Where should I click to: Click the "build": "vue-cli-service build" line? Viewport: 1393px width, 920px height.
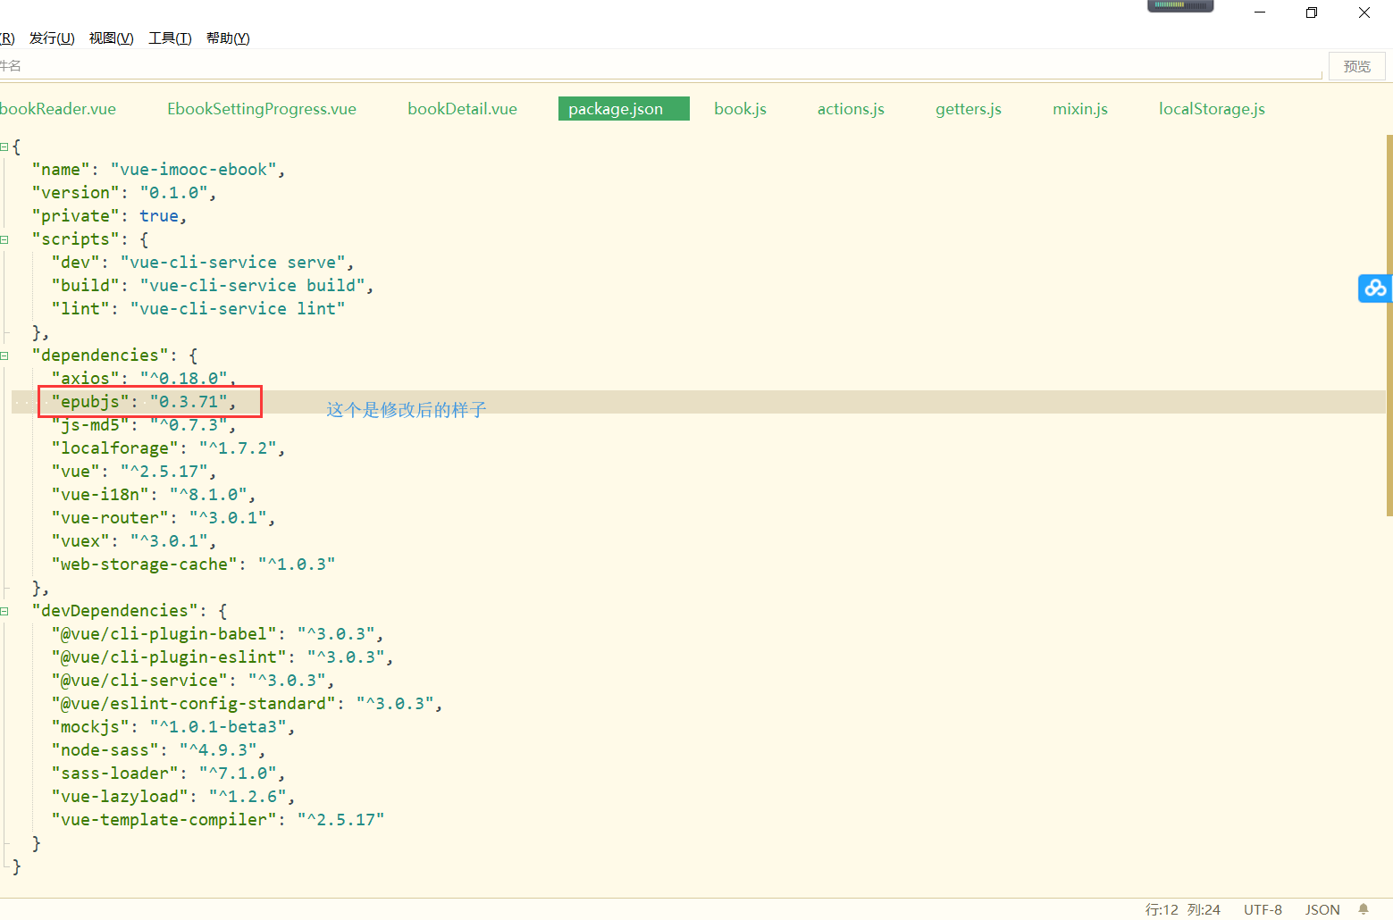click(x=213, y=286)
